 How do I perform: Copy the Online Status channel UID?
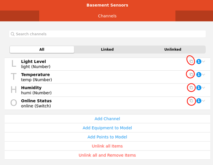[191, 101]
